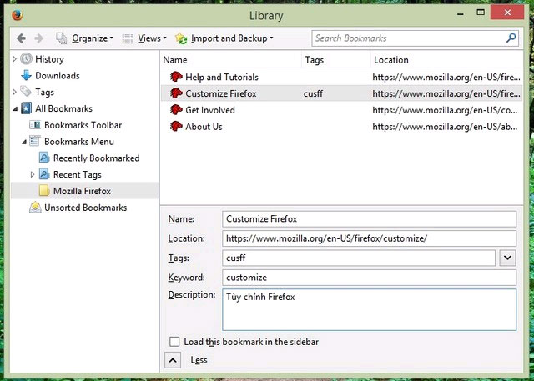Viewport: 534px width, 381px height.
Task: Select the Downloads item in sidebar
Action: coord(57,76)
